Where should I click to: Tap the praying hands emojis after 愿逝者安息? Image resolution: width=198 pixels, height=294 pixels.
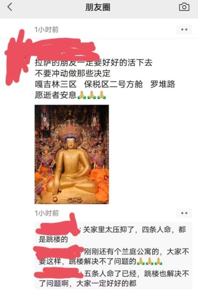click(x=92, y=95)
